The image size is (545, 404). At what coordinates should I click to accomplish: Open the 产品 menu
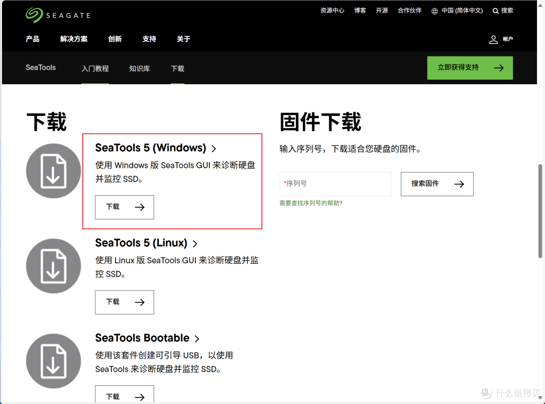tap(33, 39)
